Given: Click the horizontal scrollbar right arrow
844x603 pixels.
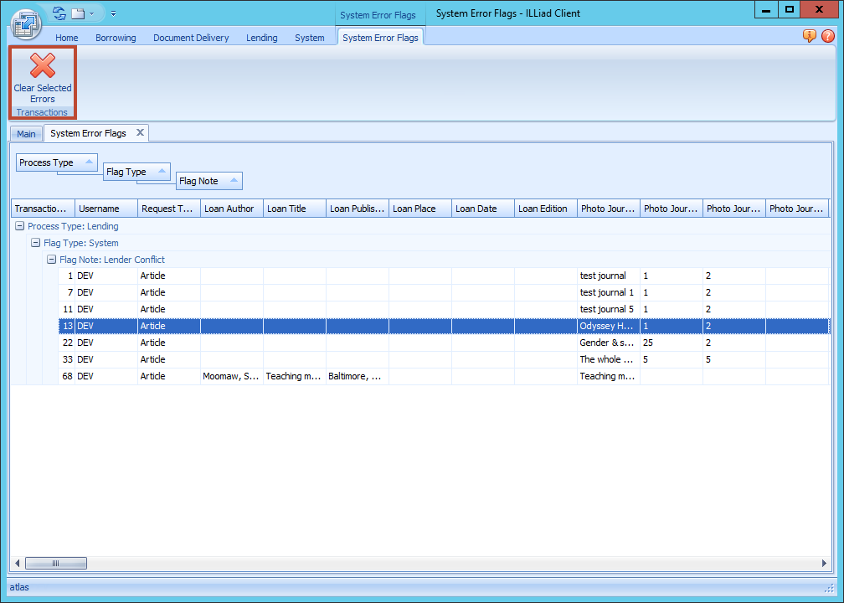Looking at the screenshot, I should (x=822, y=564).
